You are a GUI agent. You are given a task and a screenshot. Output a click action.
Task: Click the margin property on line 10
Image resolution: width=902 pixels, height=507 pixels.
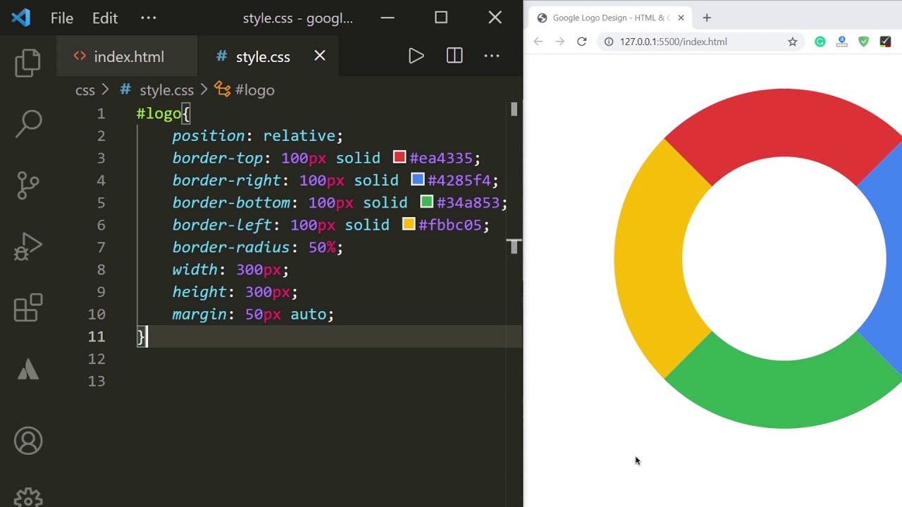(199, 314)
